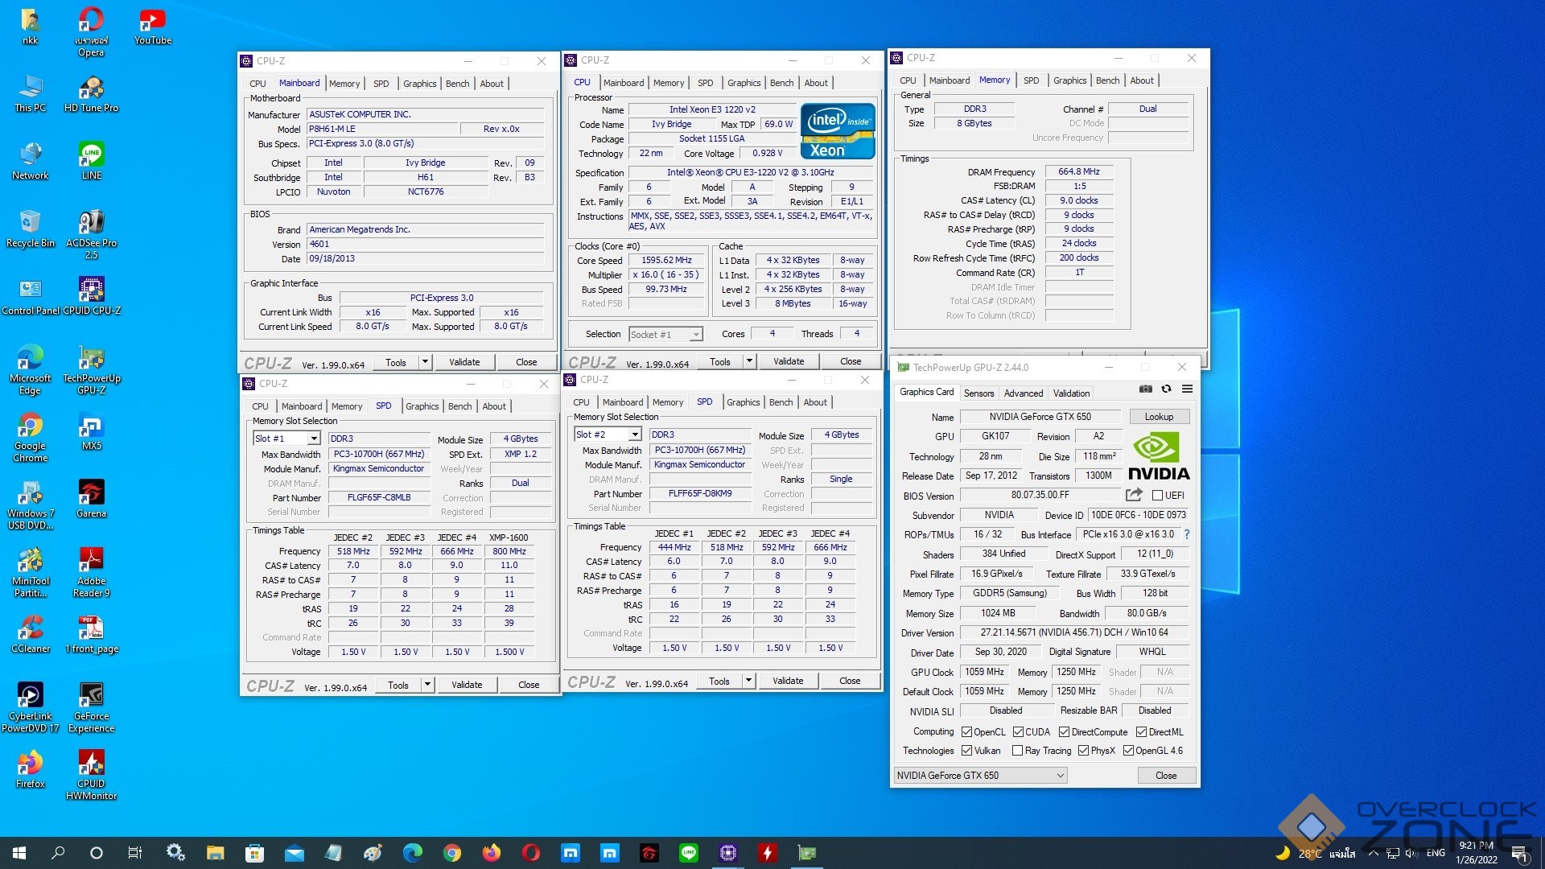Click the Lookup button
The width and height of the screenshot is (1545, 869).
pos(1159,417)
